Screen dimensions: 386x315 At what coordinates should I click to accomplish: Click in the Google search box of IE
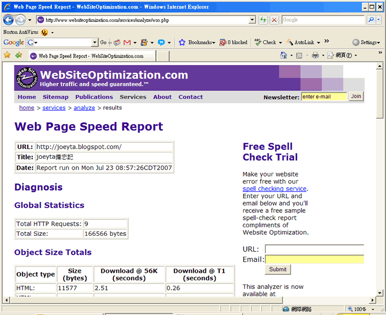[x=323, y=20]
